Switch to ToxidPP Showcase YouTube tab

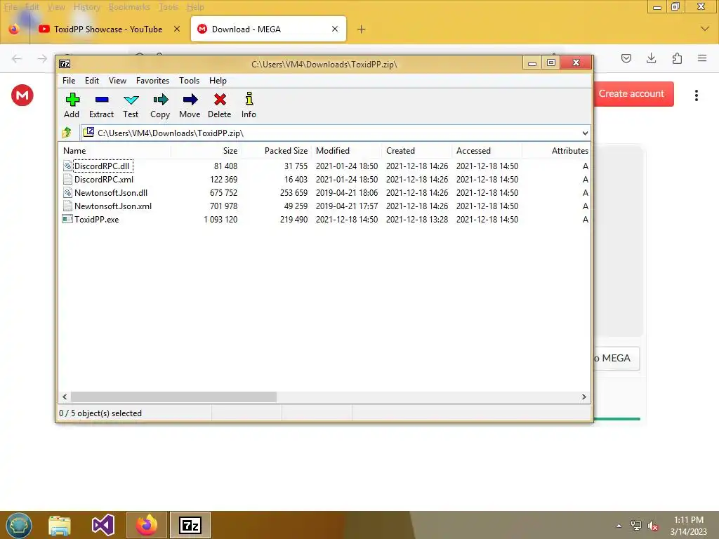pyautogui.click(x=108, y=29)
